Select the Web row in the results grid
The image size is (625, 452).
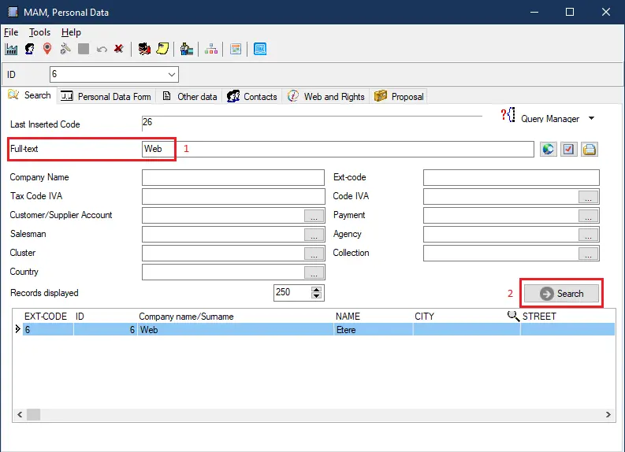coord(236,330)
